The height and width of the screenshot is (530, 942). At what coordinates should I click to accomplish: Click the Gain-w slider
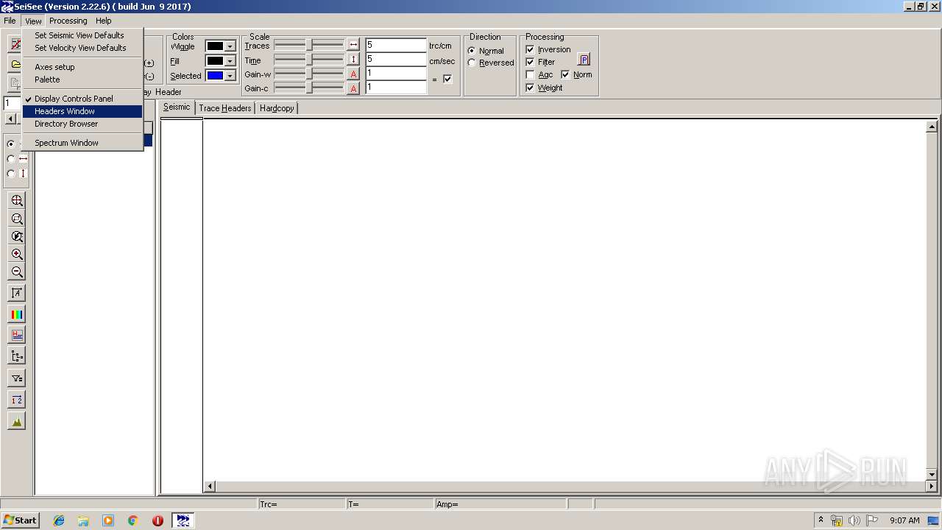pyautogui.click(x=309, y=74)
